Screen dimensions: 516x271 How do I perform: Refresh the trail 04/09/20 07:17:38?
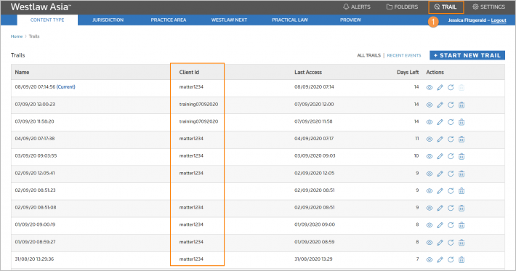click(x=451, y=139)
